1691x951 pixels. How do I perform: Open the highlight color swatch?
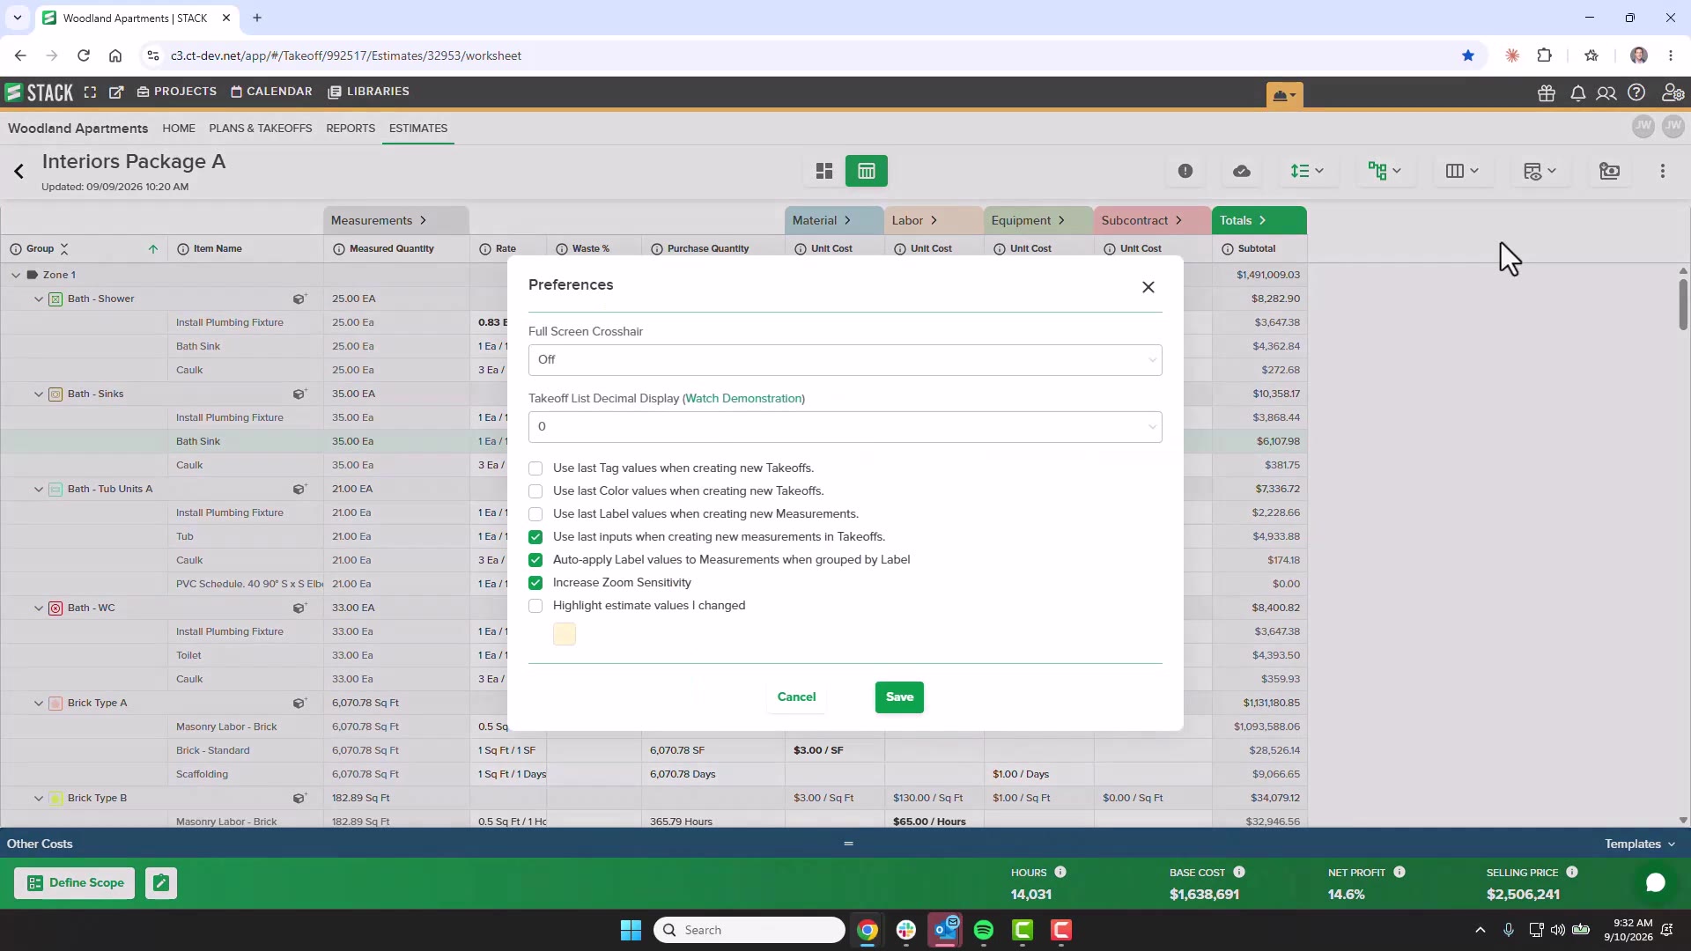click(x=565, y=634)
